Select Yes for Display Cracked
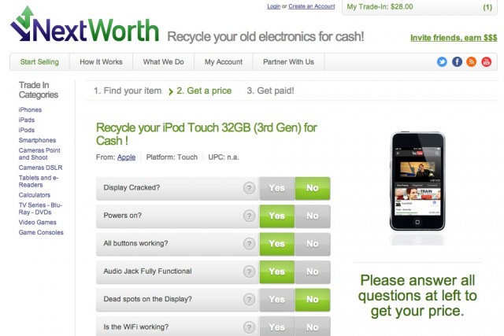Image resolution: width=504 pixels, height=336 pixels. [277, 188]
